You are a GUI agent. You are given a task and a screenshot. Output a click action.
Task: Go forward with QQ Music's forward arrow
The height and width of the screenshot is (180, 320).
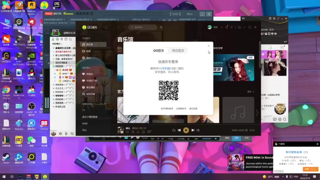click(x=124, y=27)
